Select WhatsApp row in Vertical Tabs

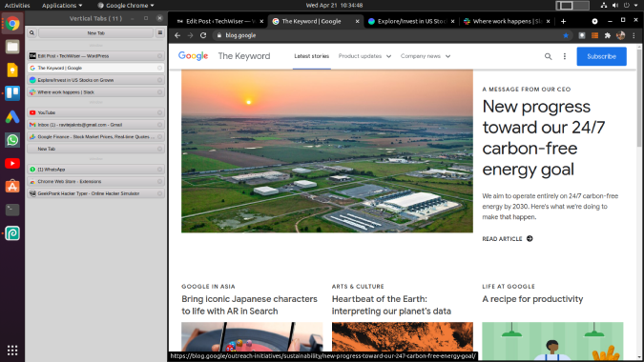point(95,170)
